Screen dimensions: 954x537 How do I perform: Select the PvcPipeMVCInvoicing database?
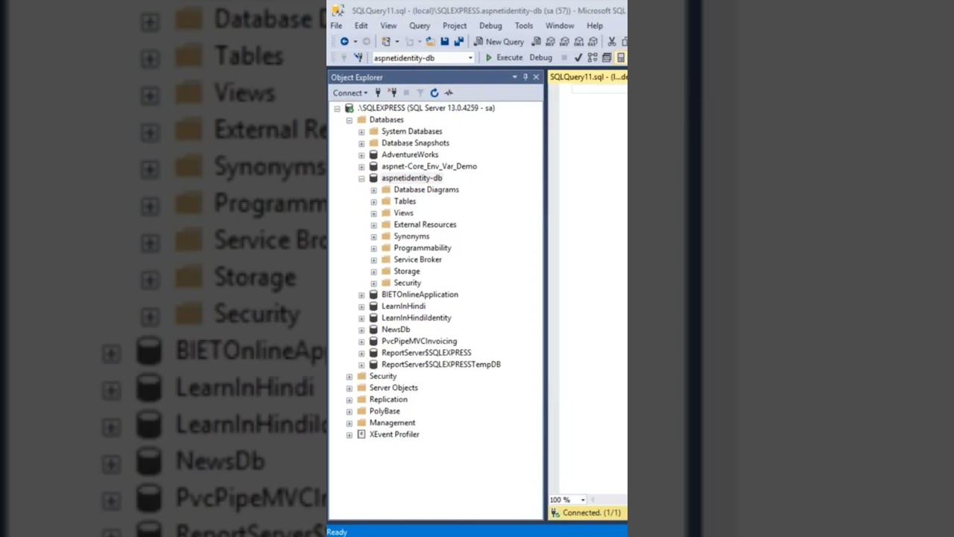[419, 341]
